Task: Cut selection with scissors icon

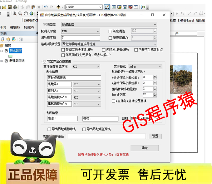Action: pyautogui.click(x=22, y=7)
